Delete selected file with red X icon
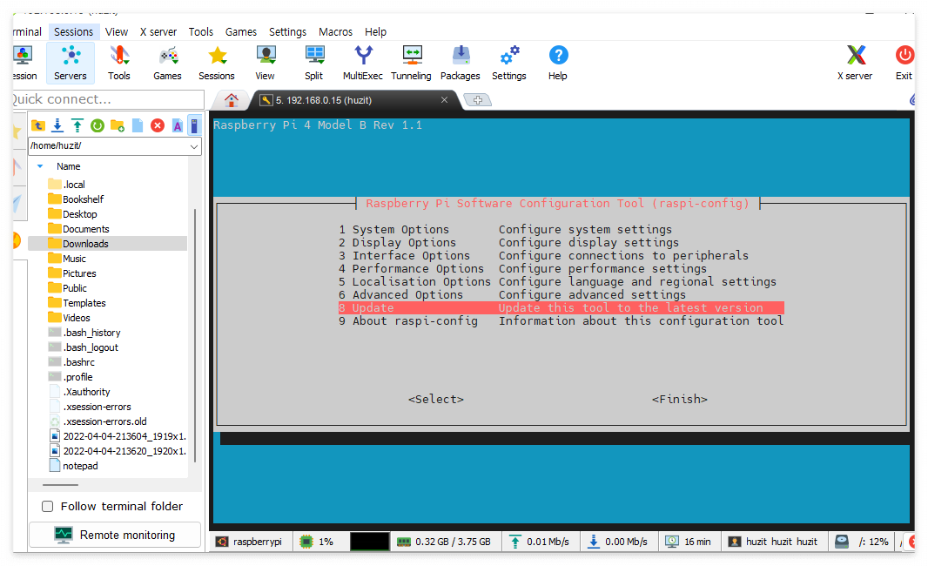This screenshot has height=566, width=928. pyautogui.click(x=158, y=125)
